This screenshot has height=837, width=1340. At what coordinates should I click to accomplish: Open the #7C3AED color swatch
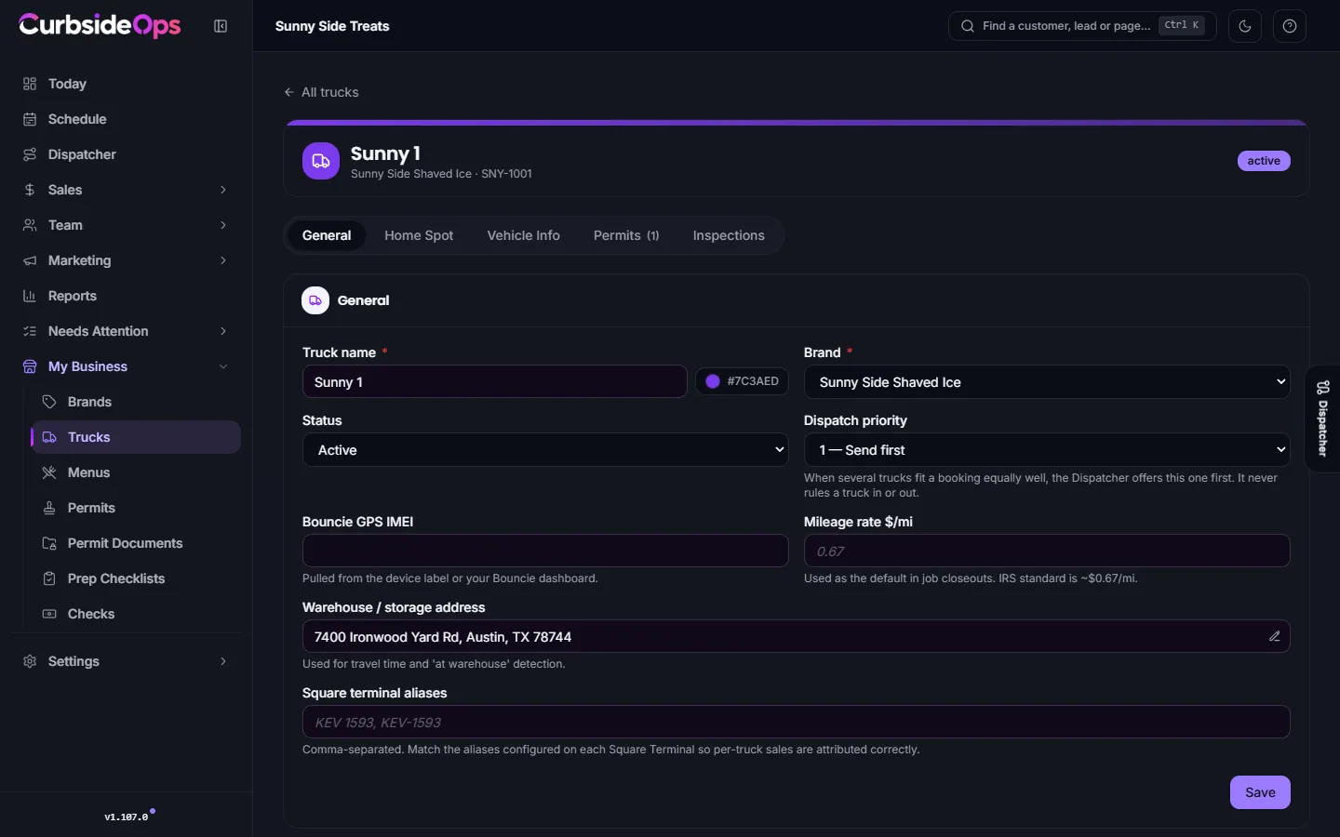[742, 381]
